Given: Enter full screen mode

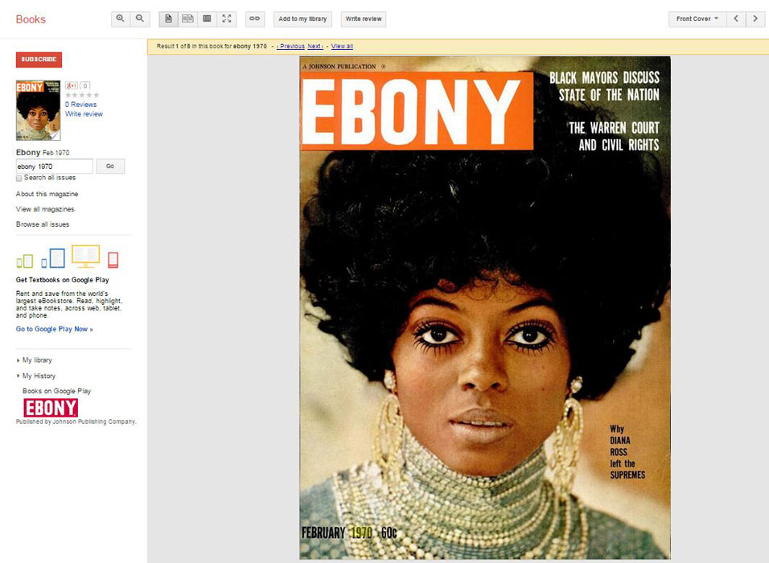Looking at the screenshot, I should click(x=227, y=18).
